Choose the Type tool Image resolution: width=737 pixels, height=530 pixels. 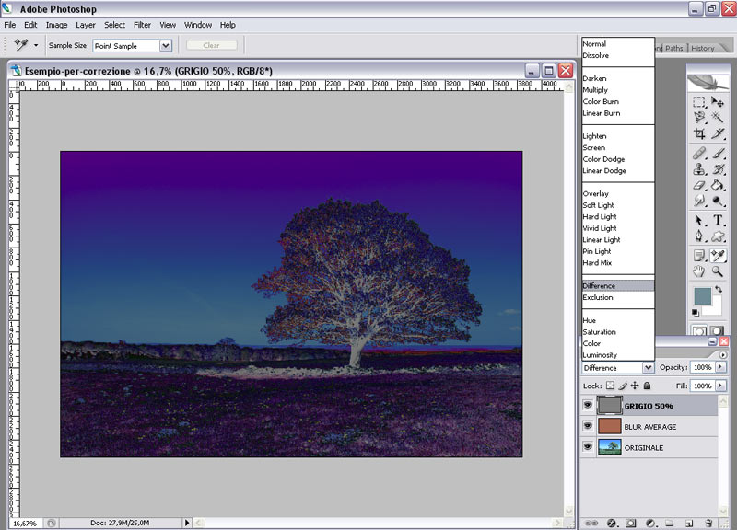tap(718, 220)
